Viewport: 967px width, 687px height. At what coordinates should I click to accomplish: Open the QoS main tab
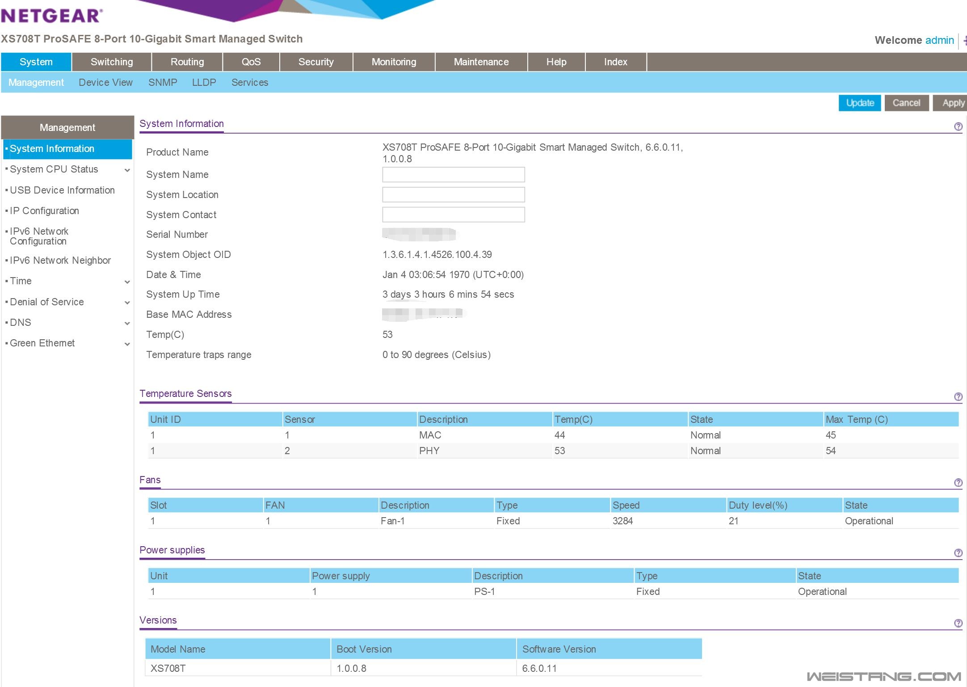coord(251,62)
